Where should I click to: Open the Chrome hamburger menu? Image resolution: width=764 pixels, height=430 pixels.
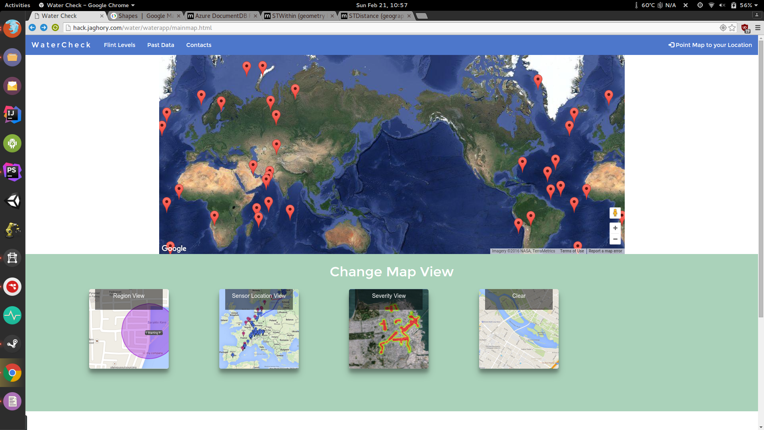[758, 27]
